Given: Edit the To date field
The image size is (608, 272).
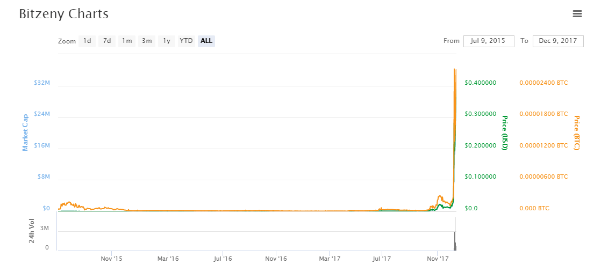Looking at the screenshot, I should click(558, 41).
